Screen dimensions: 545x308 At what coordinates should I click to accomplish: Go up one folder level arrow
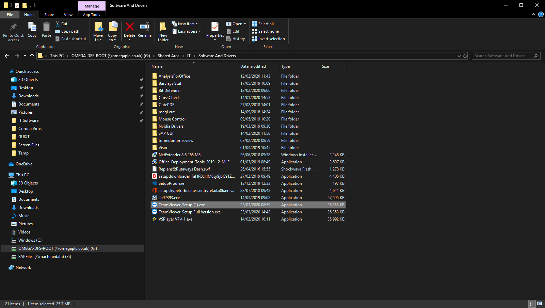pos(32,56)
